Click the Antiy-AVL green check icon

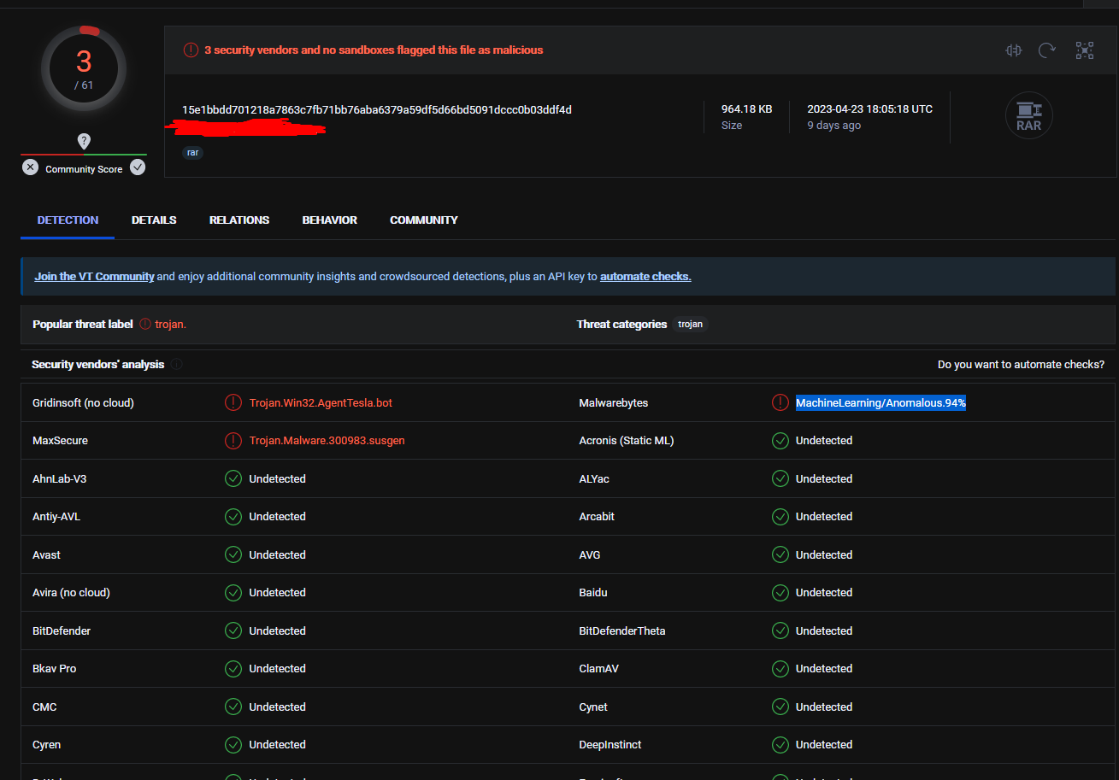[x=233, y=517]
